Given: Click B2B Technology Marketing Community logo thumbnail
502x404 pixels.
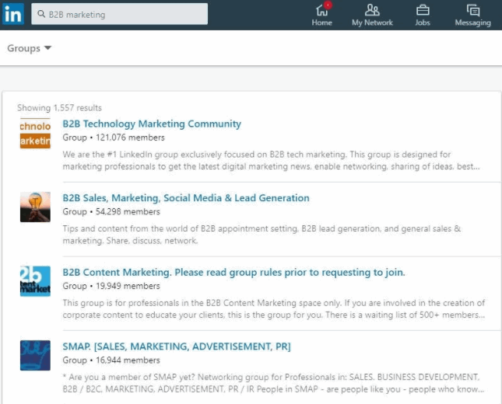Looking at the screenshot, I should pyautogui.click(x=35, y=134).
